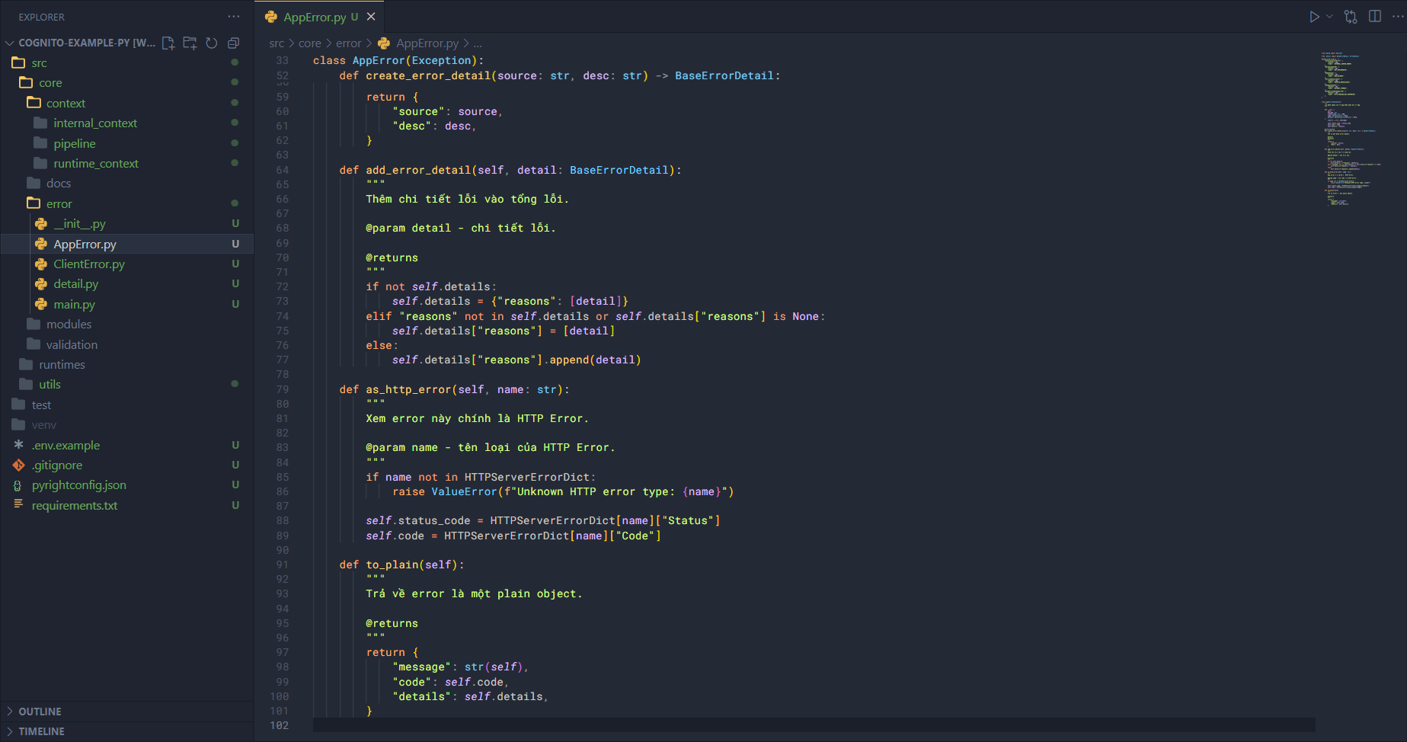Viewport: 1407px width, 742px height.
Task: Open ClientError.py from the file tree
Action: coord(89,264)
